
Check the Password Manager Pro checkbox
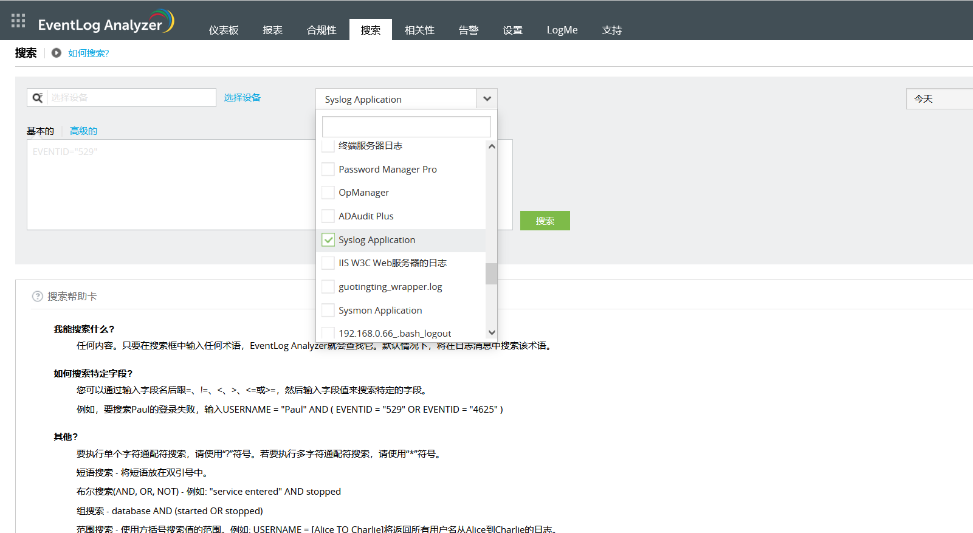pyautogui.click(x=328, y=169)
